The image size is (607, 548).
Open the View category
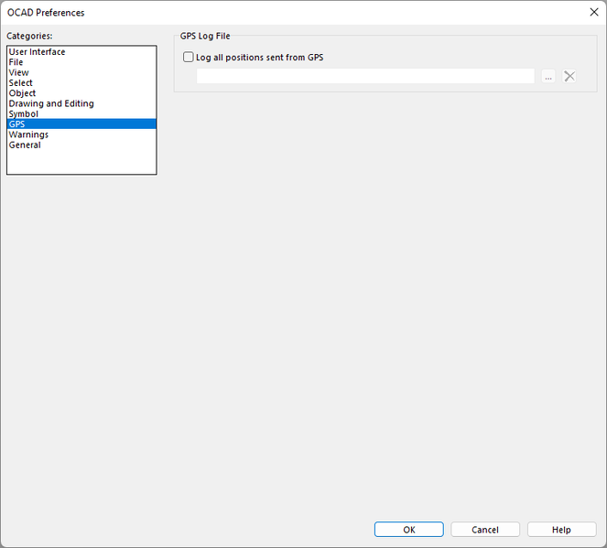coord(81,72)
